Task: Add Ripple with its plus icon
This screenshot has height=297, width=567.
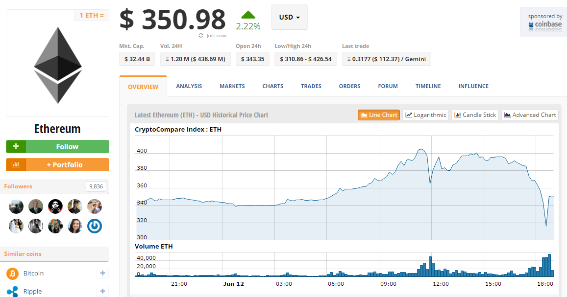Action: tap(103, 291)
